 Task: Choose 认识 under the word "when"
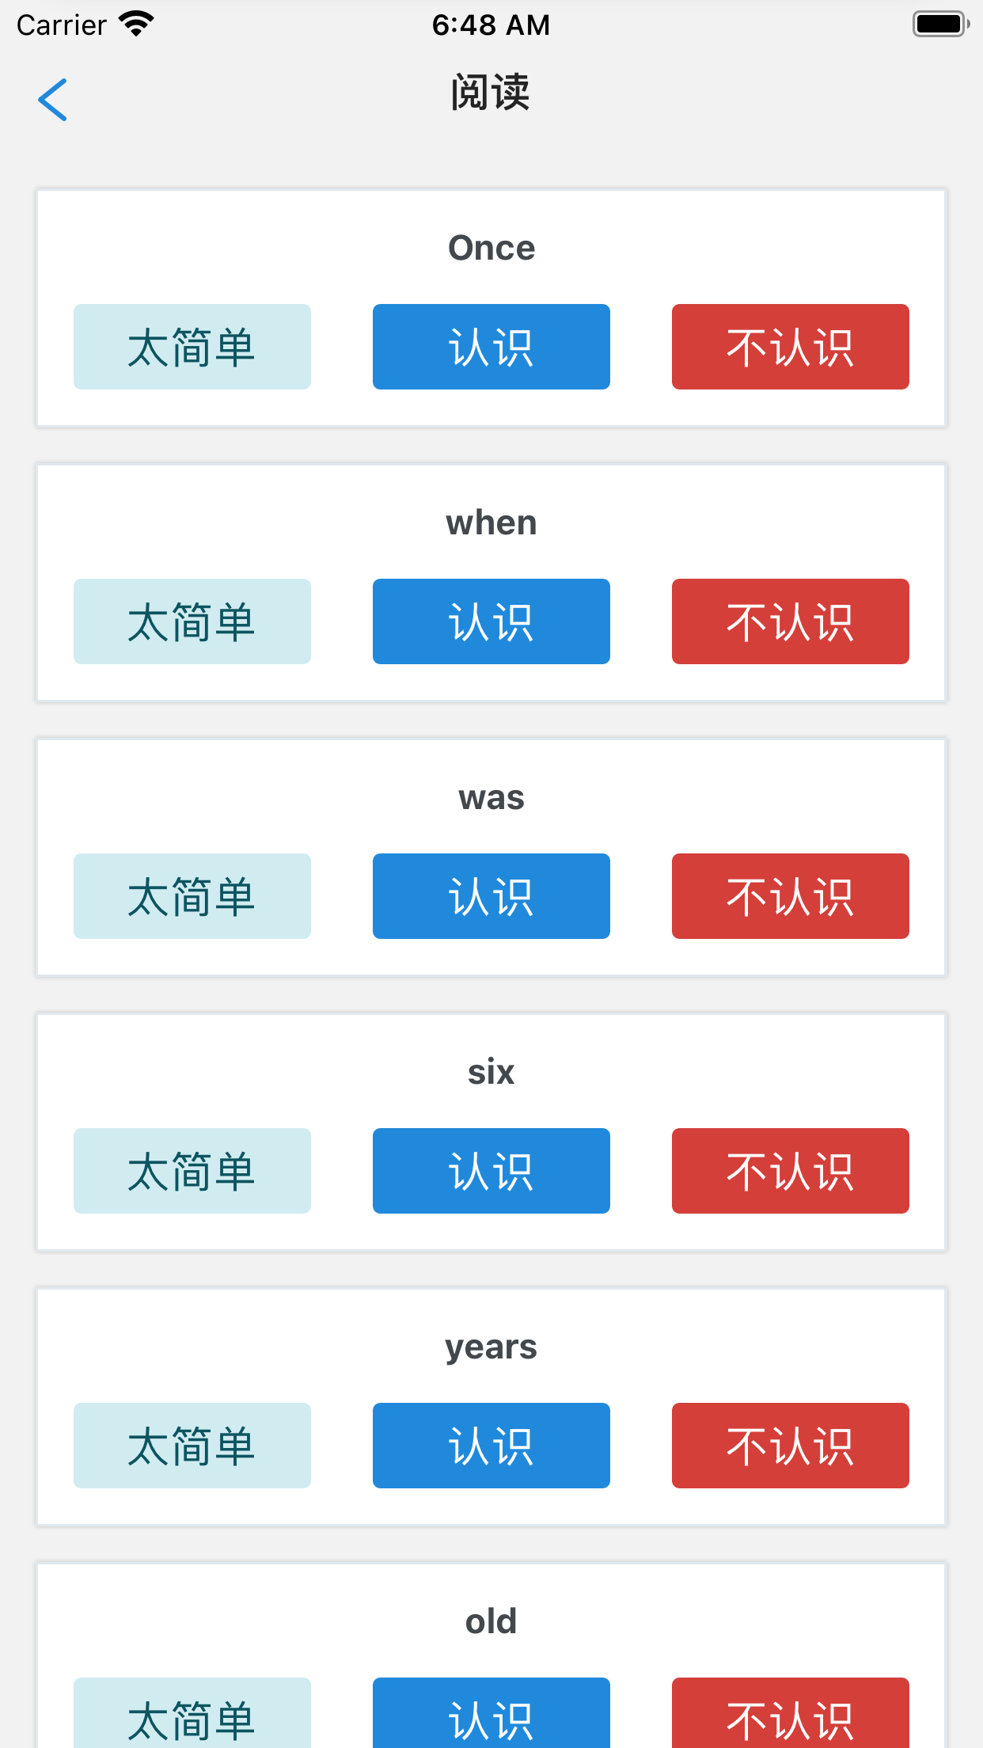pos(491,621)
